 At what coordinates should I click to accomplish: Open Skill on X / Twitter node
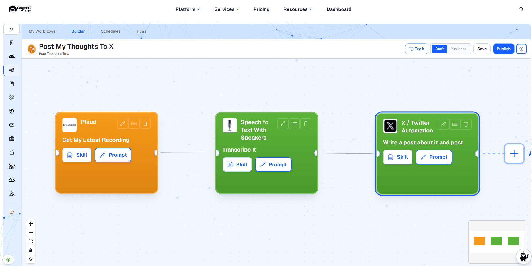(x=398, y=157)
